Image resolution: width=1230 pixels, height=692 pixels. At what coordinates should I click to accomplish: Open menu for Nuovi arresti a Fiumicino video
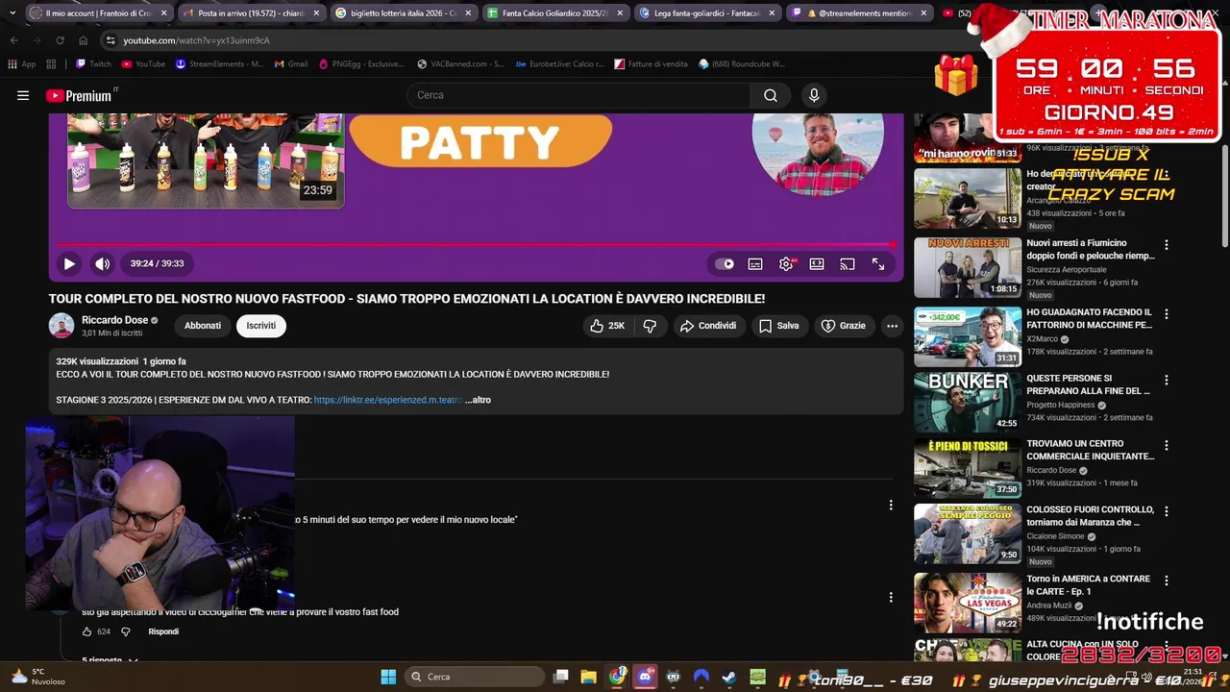(x=1167, y=245)
